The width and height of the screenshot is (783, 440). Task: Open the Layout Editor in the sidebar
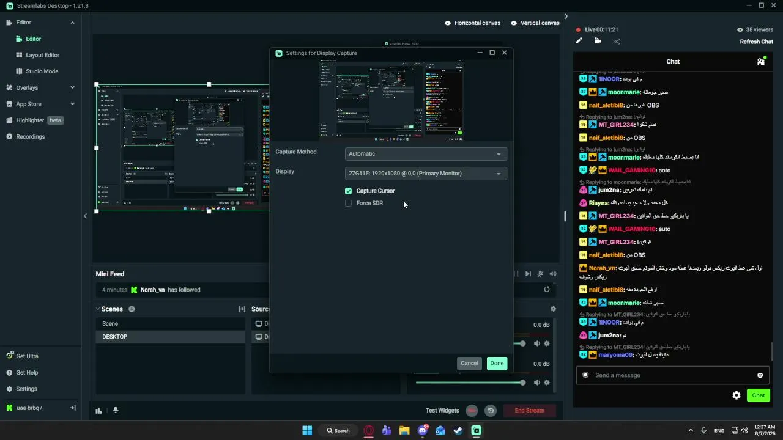42,55
